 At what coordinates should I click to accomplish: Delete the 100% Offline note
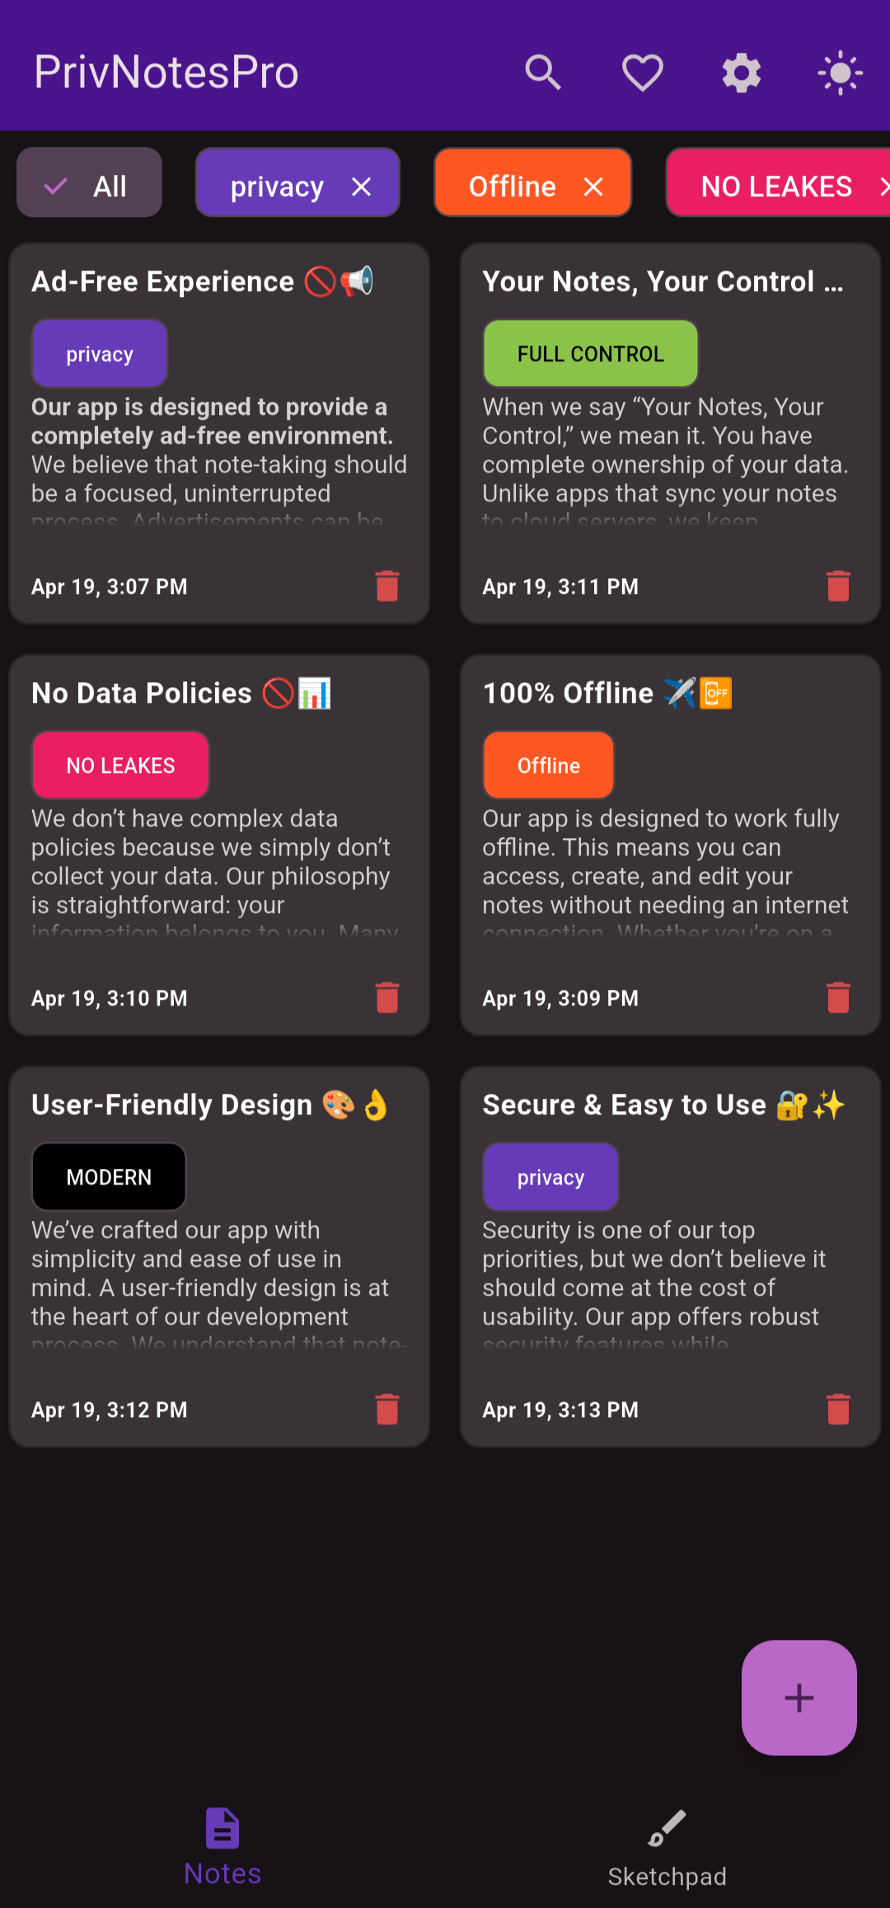(838, 997)
